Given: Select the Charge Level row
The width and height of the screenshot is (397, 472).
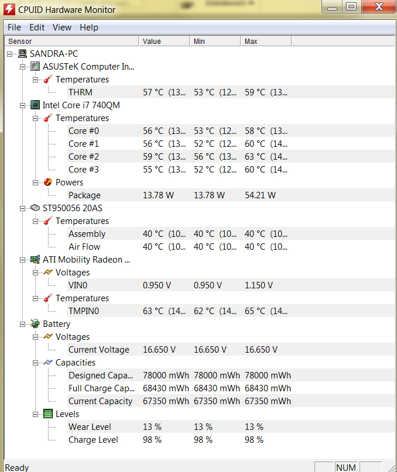Looking at the screenshot, I should pos(231,440).
